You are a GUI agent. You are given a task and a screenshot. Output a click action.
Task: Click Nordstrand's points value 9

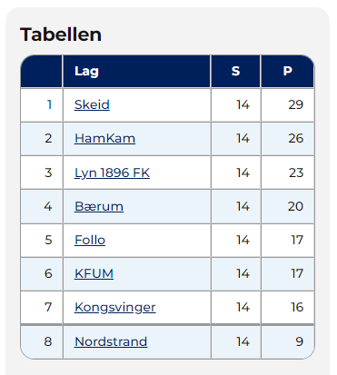(300, 341)
